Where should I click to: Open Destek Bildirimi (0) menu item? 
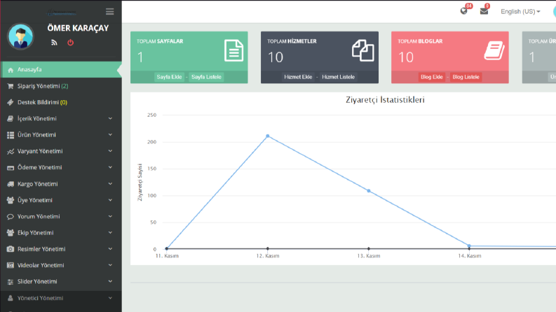(x=61, y=102)
